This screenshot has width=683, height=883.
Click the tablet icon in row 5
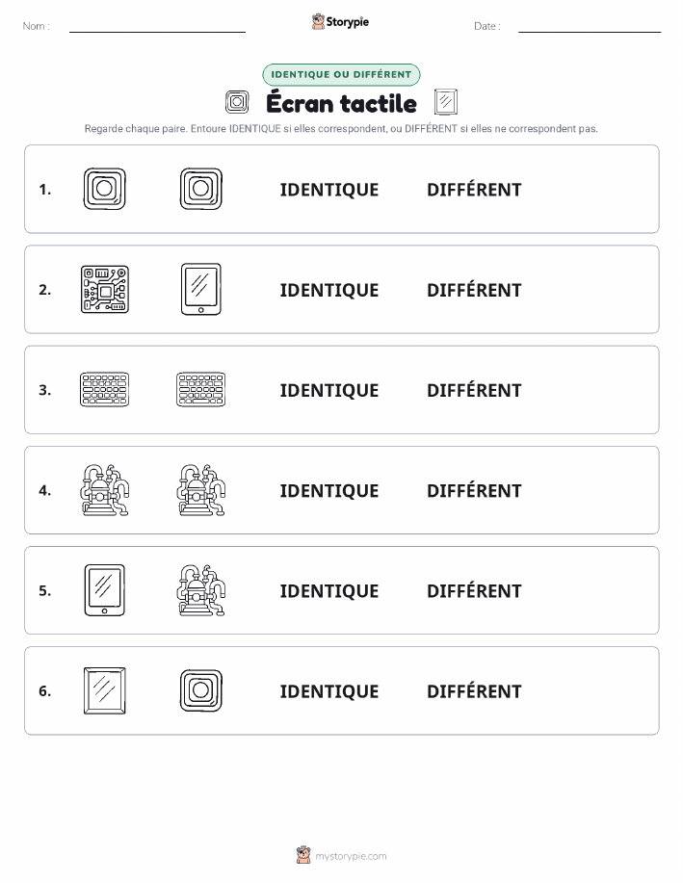[x=105, y=590]
